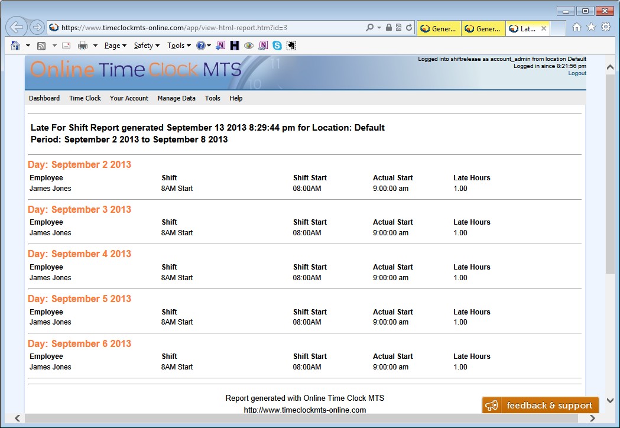Click the black H toolbar icon
The image size is (620, 428).
click(235, 46)
